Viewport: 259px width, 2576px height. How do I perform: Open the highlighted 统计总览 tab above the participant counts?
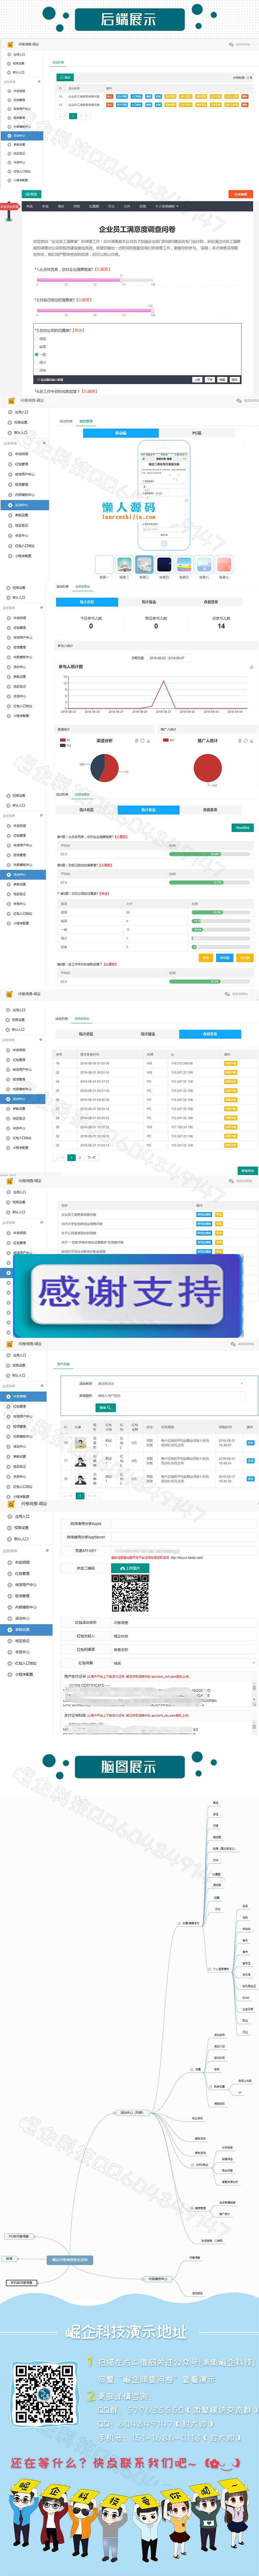[87, 602]
